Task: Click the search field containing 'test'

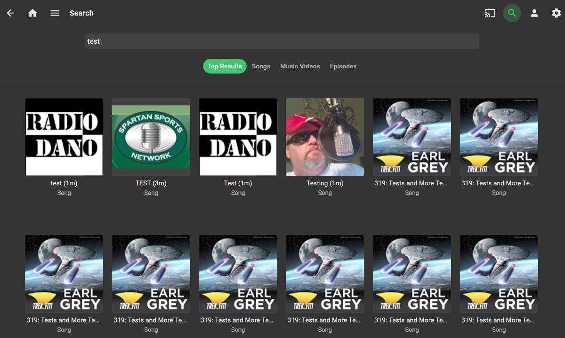Action: [x=282, y=41]
